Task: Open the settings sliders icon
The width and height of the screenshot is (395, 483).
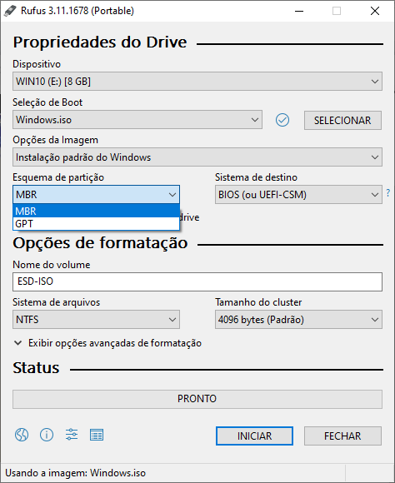Action: pos(72,435)
